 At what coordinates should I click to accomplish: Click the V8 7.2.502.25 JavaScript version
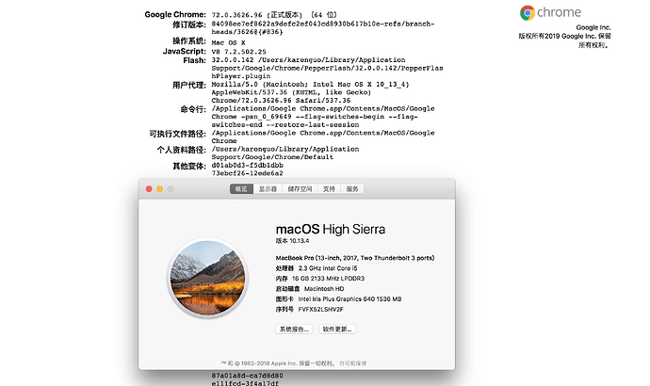pyautogui.click(x=238, y=52)
